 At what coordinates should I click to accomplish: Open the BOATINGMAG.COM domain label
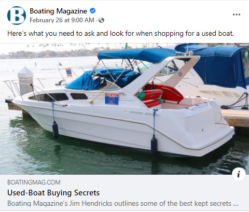tap(34, 182)
